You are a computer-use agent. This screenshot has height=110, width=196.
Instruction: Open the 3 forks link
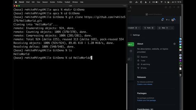point(142,68)
